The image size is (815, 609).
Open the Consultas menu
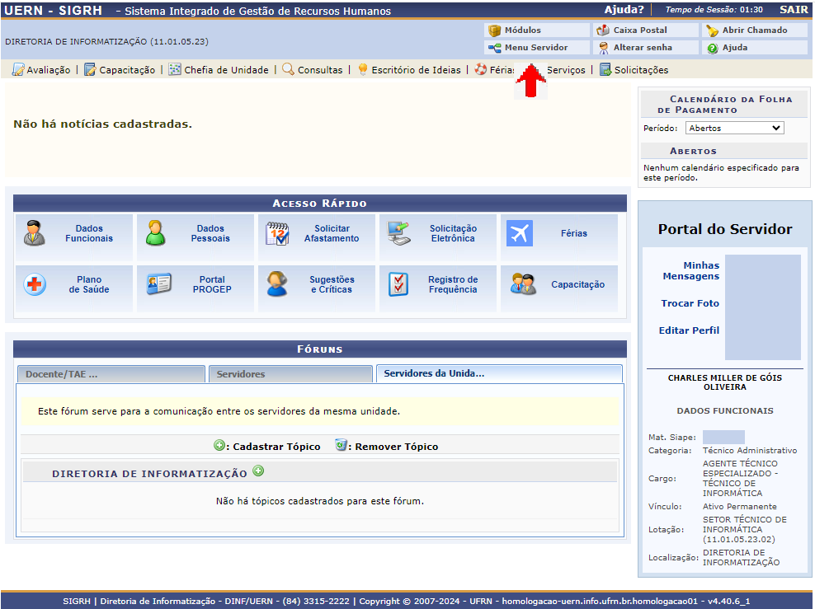click(x=312, y=70)
